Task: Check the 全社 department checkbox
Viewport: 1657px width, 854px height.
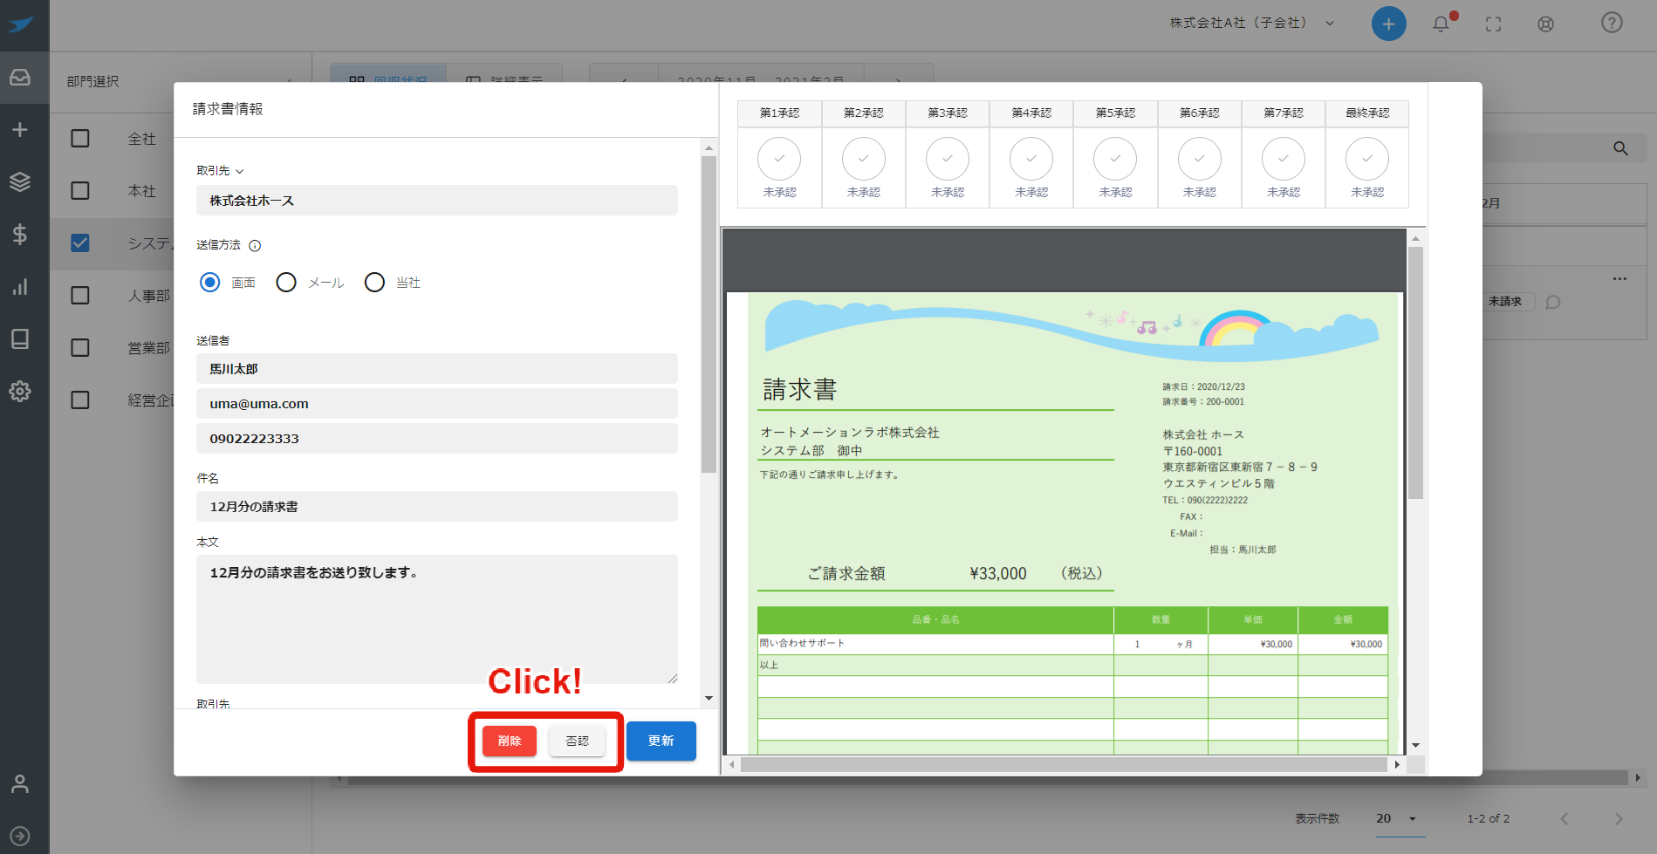Action: pos(80,139)
